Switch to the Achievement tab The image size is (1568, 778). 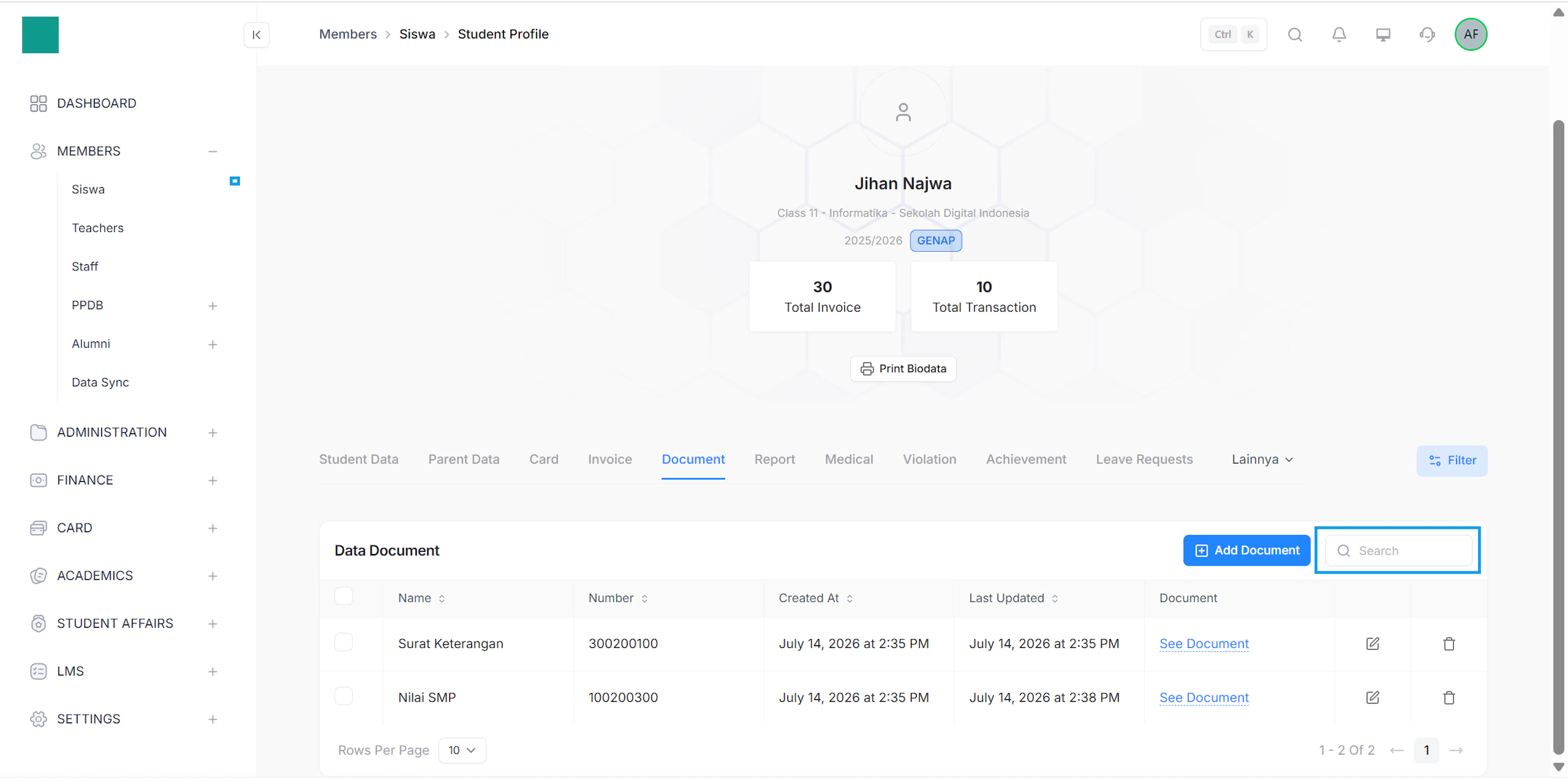(1026, 459)
